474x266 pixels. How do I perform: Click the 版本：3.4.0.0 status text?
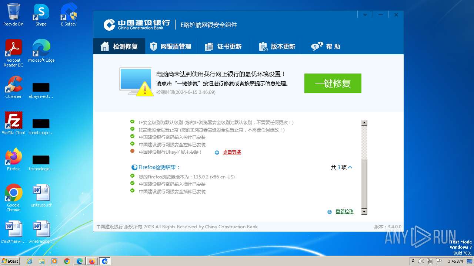(x=388, y=227)
